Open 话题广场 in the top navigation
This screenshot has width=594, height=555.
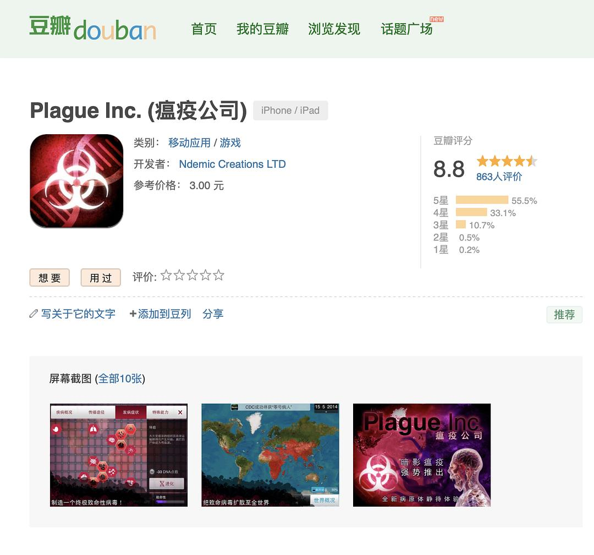coord(406,29)
